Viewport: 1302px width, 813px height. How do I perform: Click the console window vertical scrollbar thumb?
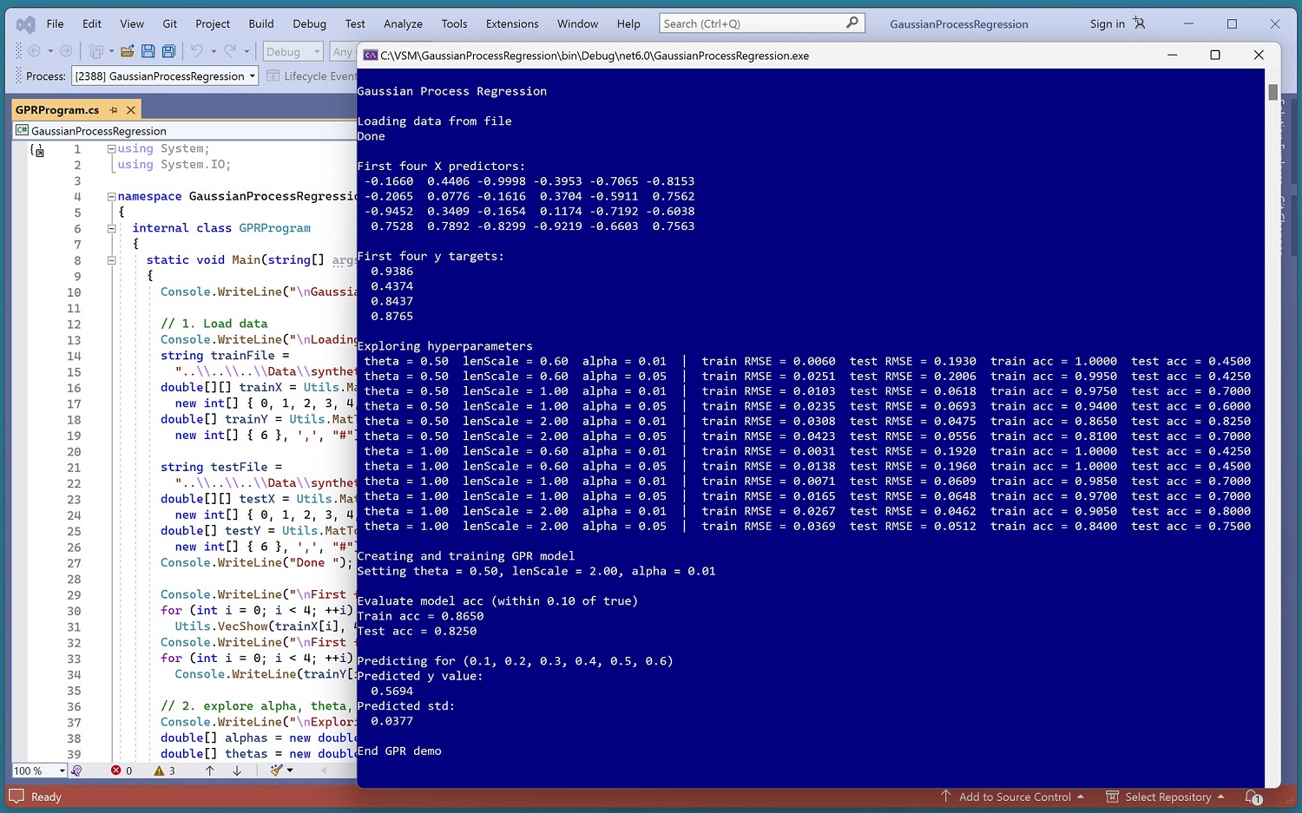1272,92
